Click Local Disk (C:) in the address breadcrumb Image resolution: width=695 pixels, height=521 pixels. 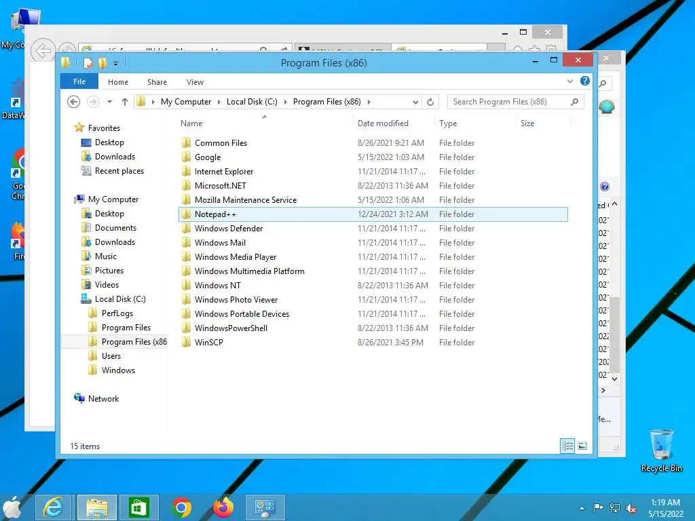[x=252, y=102]
